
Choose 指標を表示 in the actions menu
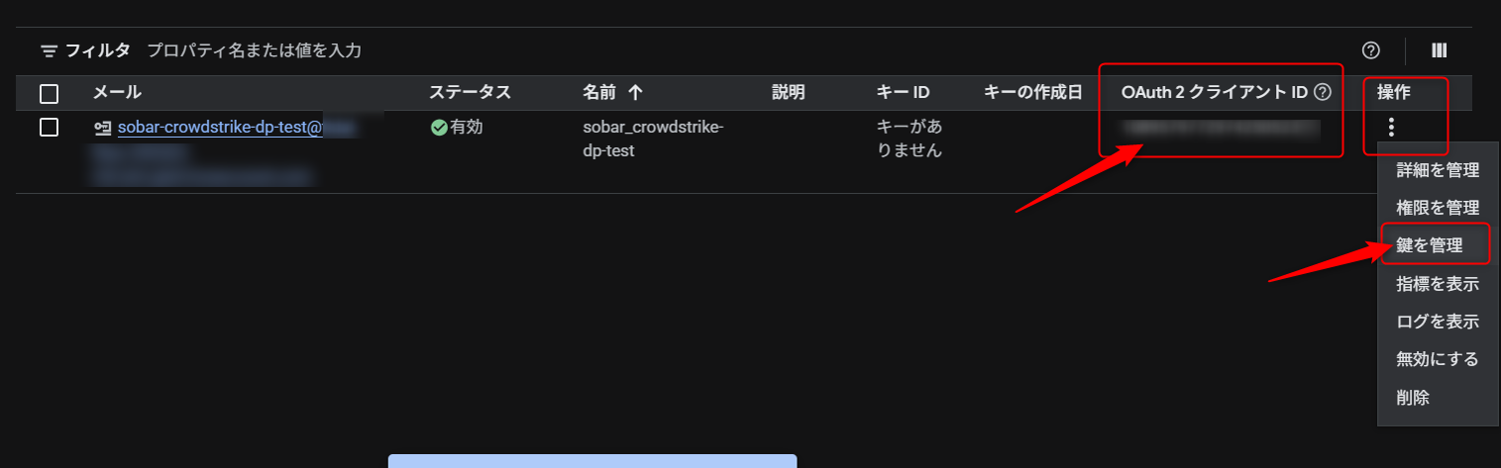[x=1438, y=284]
